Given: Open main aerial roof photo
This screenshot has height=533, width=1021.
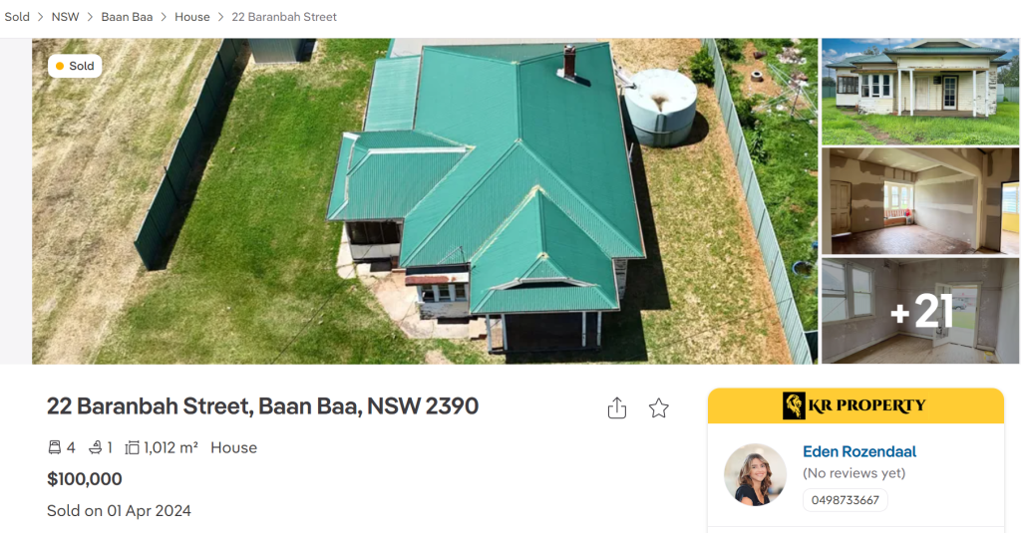Looking at the screenshot, I should click(425, 201).
